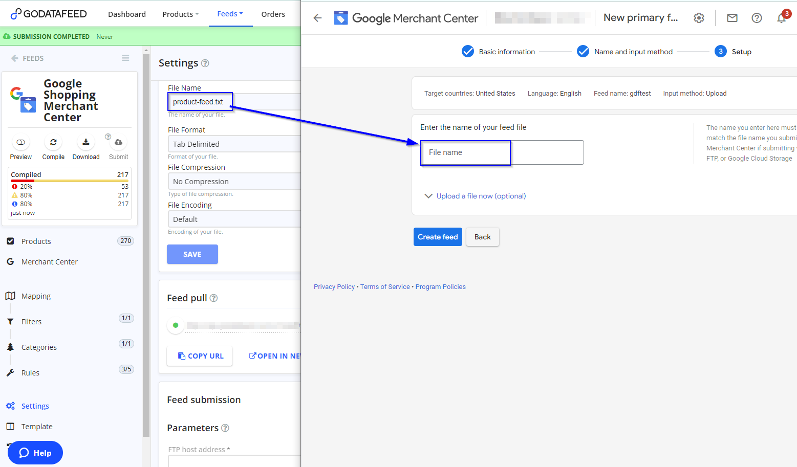
Task: Click help icon near Submit
Action: click(x=108, y=137)
